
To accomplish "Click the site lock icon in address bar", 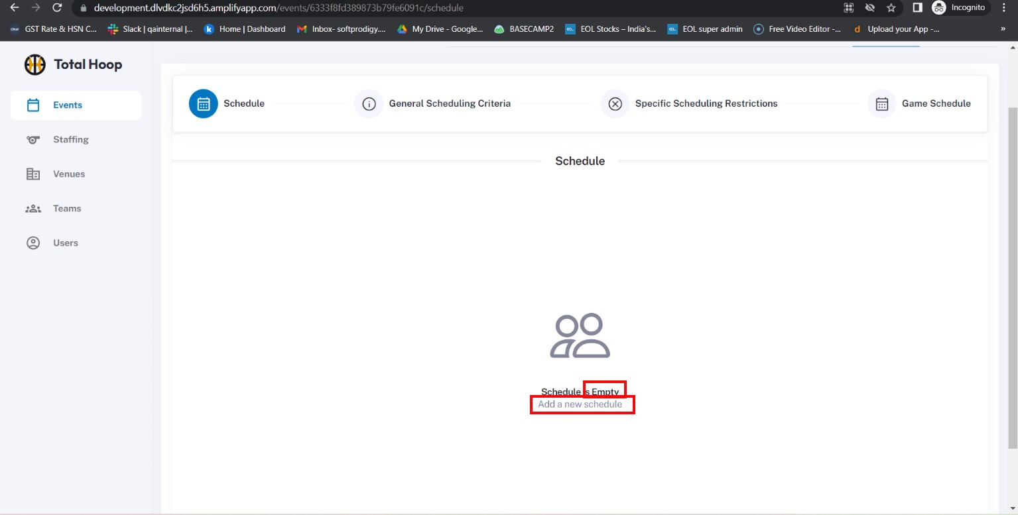I will [x=83, y=9].
